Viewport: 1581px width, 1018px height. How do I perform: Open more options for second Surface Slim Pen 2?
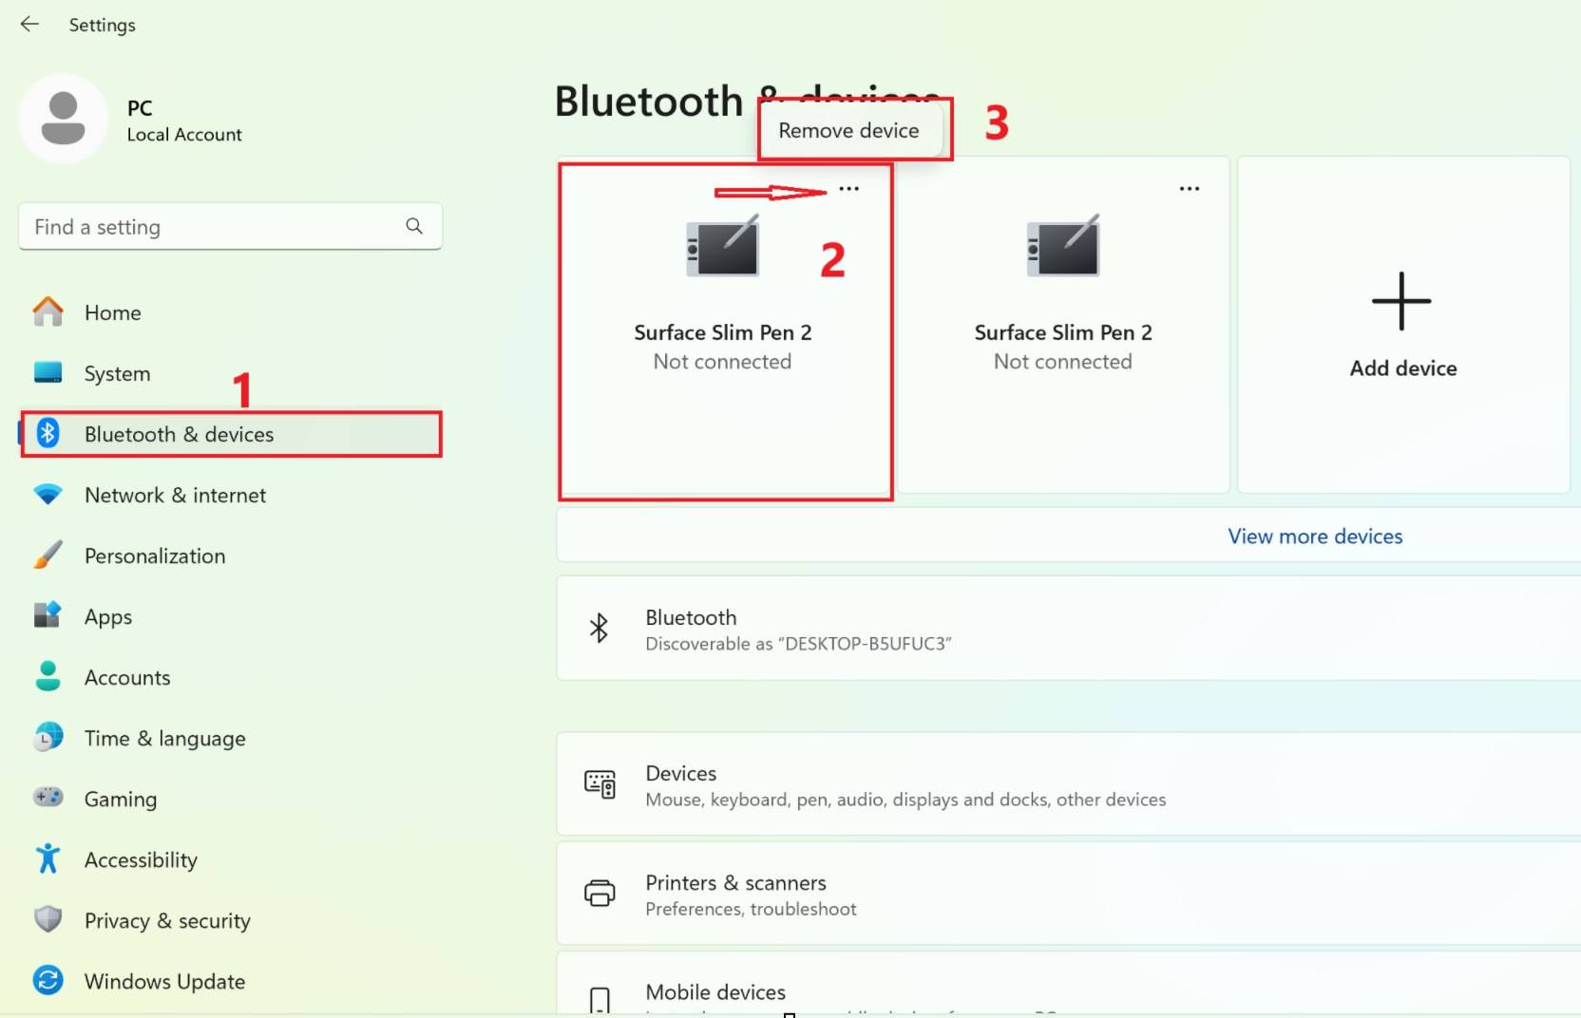coord(1190,189)
